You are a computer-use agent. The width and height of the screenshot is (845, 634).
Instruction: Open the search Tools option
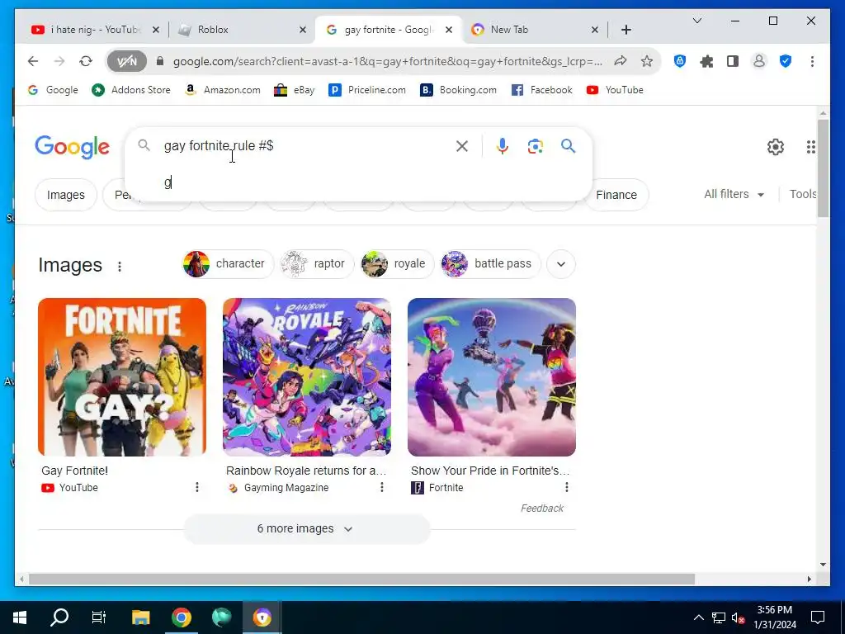(803, 194)
